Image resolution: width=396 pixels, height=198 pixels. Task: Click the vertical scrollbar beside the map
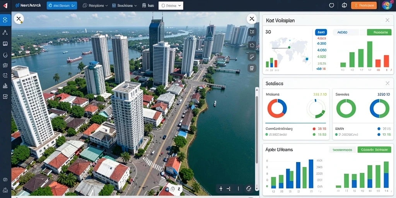pos(257,129)
